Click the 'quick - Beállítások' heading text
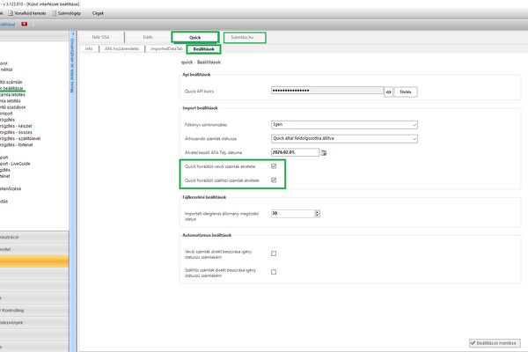Viewport: 528px width, 352px height. tap(201, 62)
